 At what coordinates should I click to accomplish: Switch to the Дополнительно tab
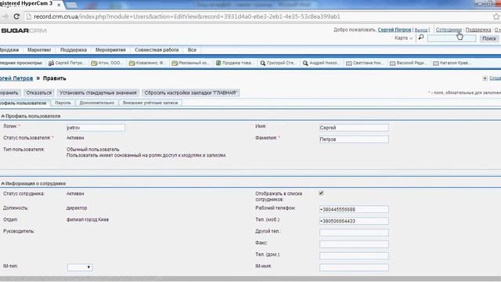coord(97,103)
